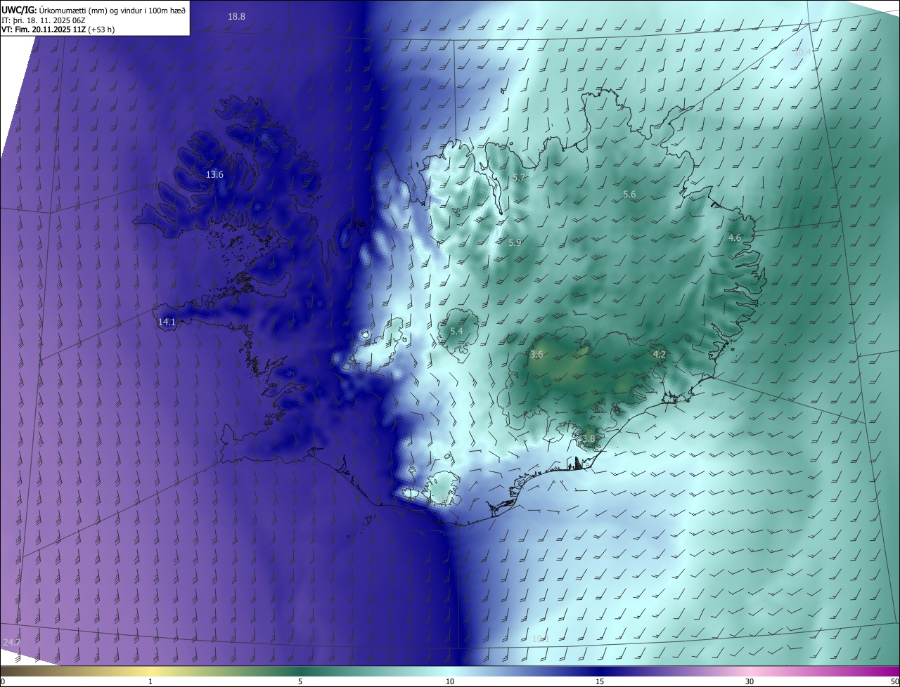Click the init time line 'IT: þri. 18. 11. 2025 06Z'
900x687 pixels.
point(43,20)
